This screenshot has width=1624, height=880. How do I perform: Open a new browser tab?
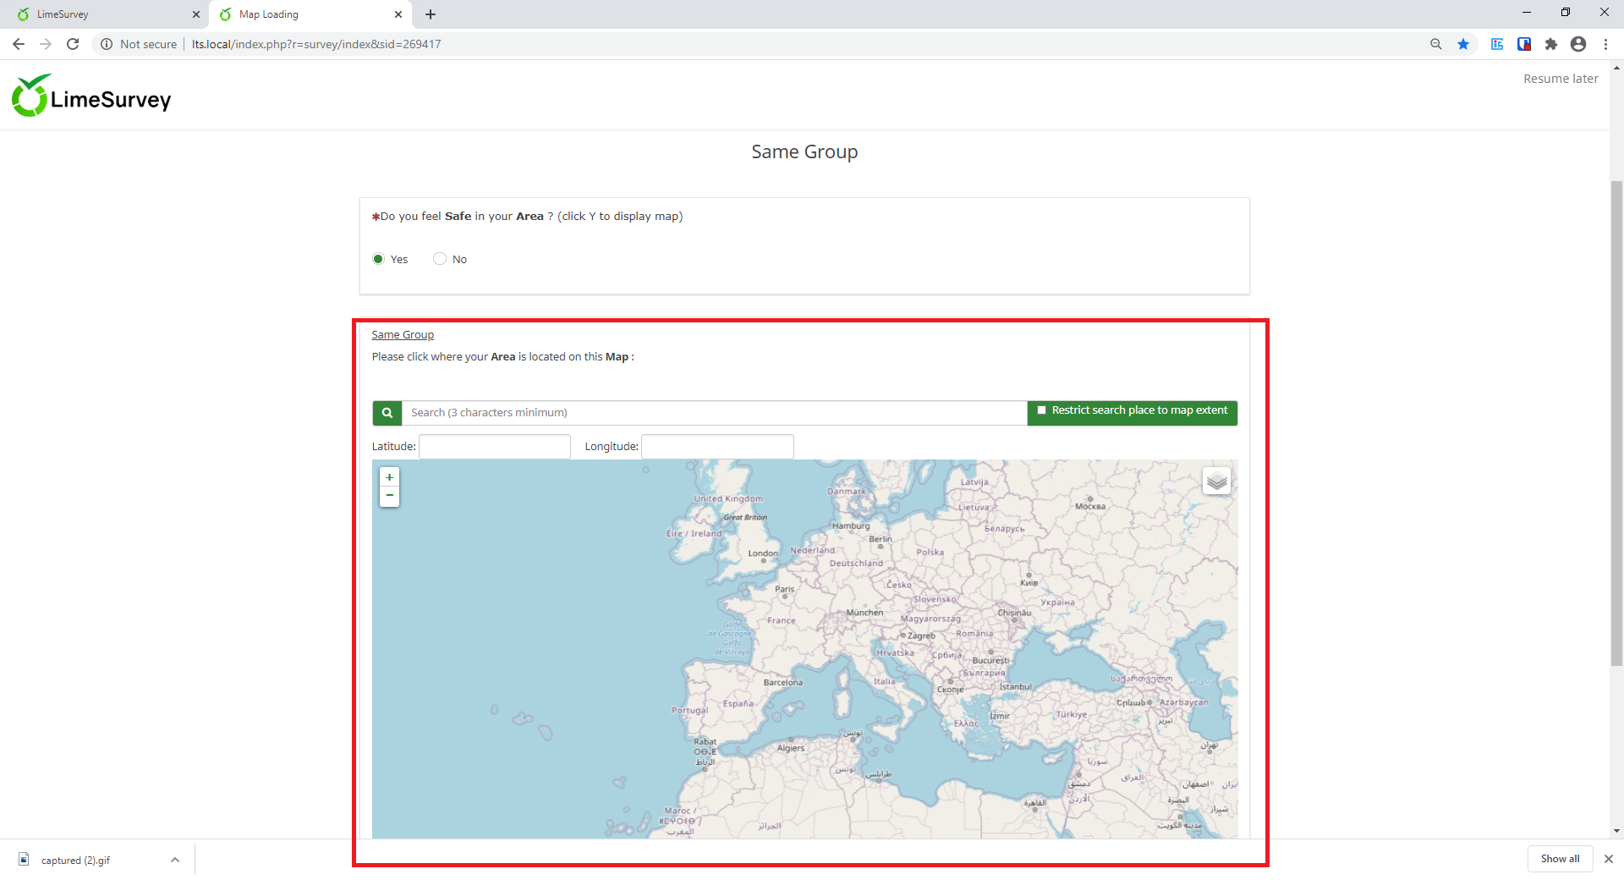pyautogui.click(x=431, y=14)
